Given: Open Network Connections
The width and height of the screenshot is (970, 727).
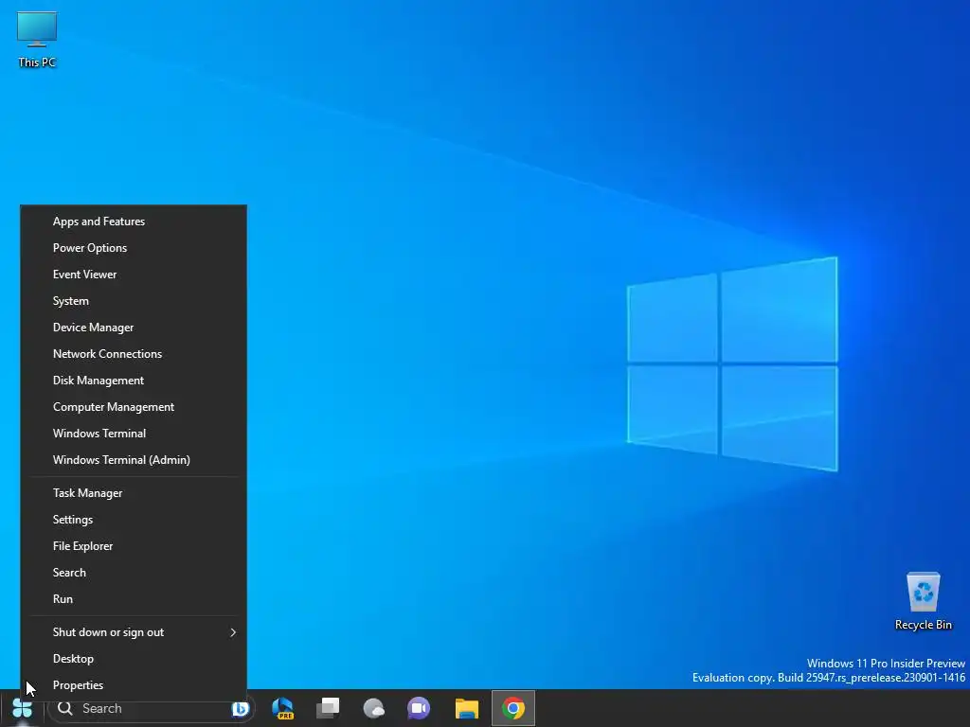Looking at the screenshot, I should 134,354.
